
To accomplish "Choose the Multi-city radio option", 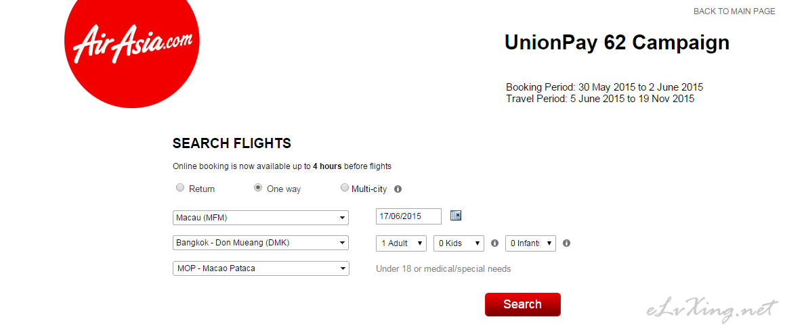I will pos(345,188).
